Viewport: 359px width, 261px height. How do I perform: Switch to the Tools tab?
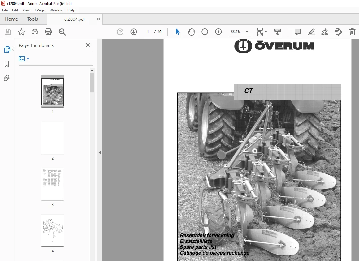(x=32, y=19)
